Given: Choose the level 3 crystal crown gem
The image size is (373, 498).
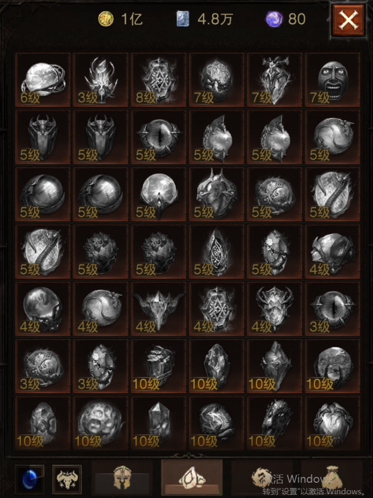Looking at the screenshot, I should pyautogui.click(x=101, y=79).
